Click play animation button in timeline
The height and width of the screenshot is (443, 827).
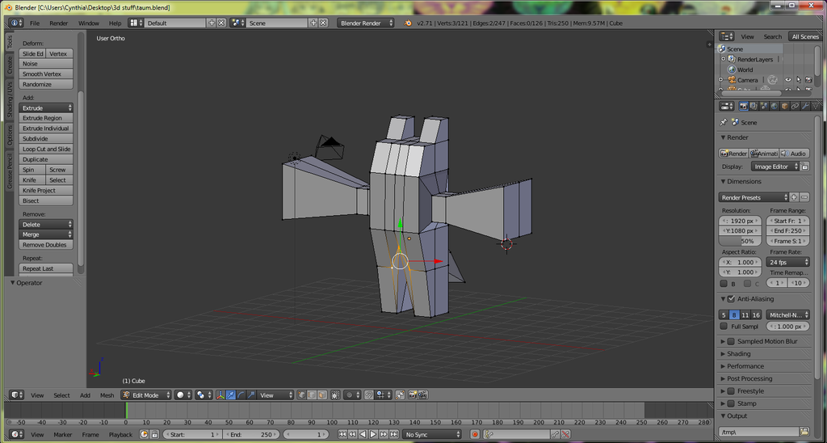coord(373,435)
